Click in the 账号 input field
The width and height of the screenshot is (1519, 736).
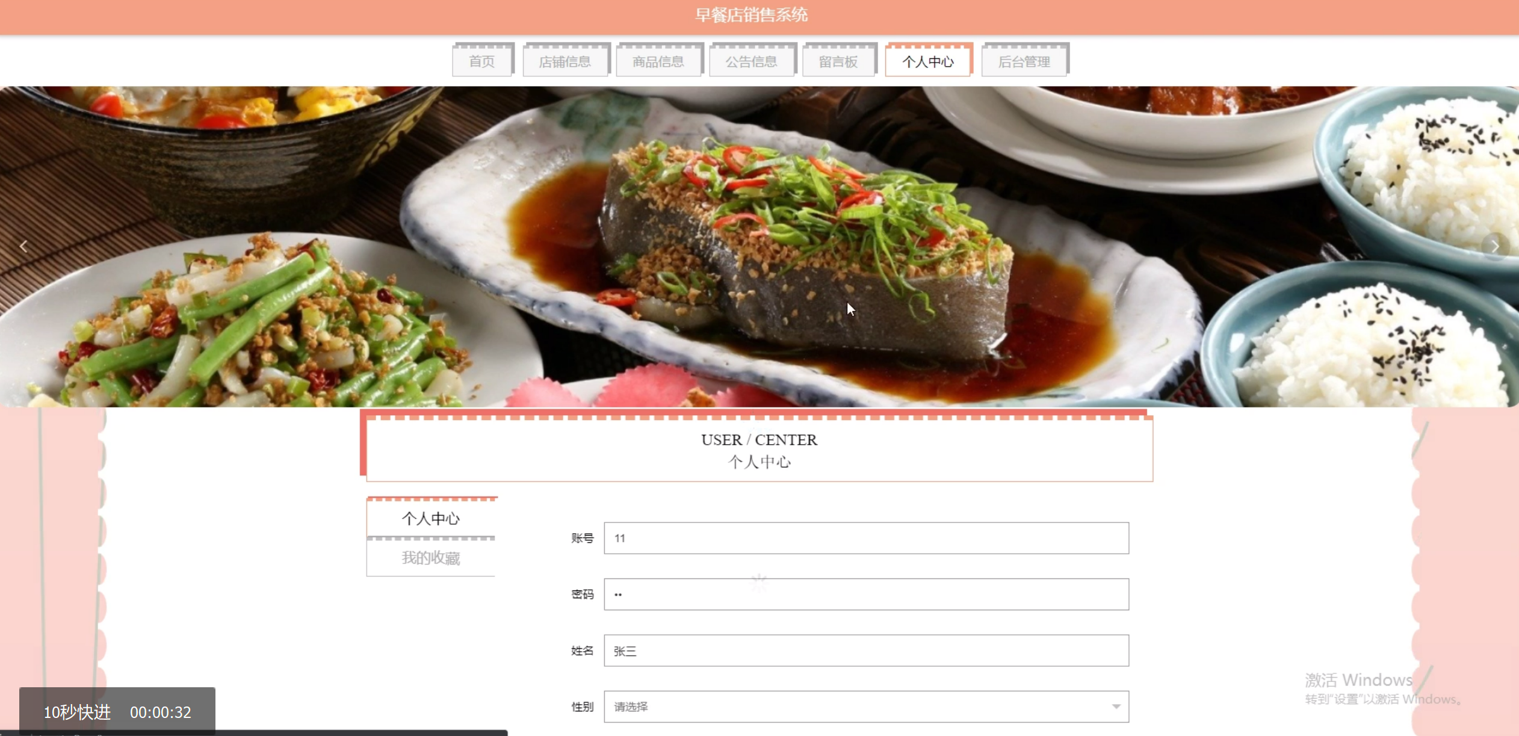click(x=865, y=538)
